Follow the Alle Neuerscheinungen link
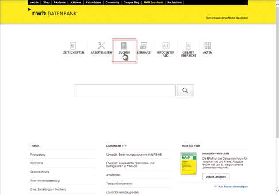The image size is (279, 195). (232, 187)
